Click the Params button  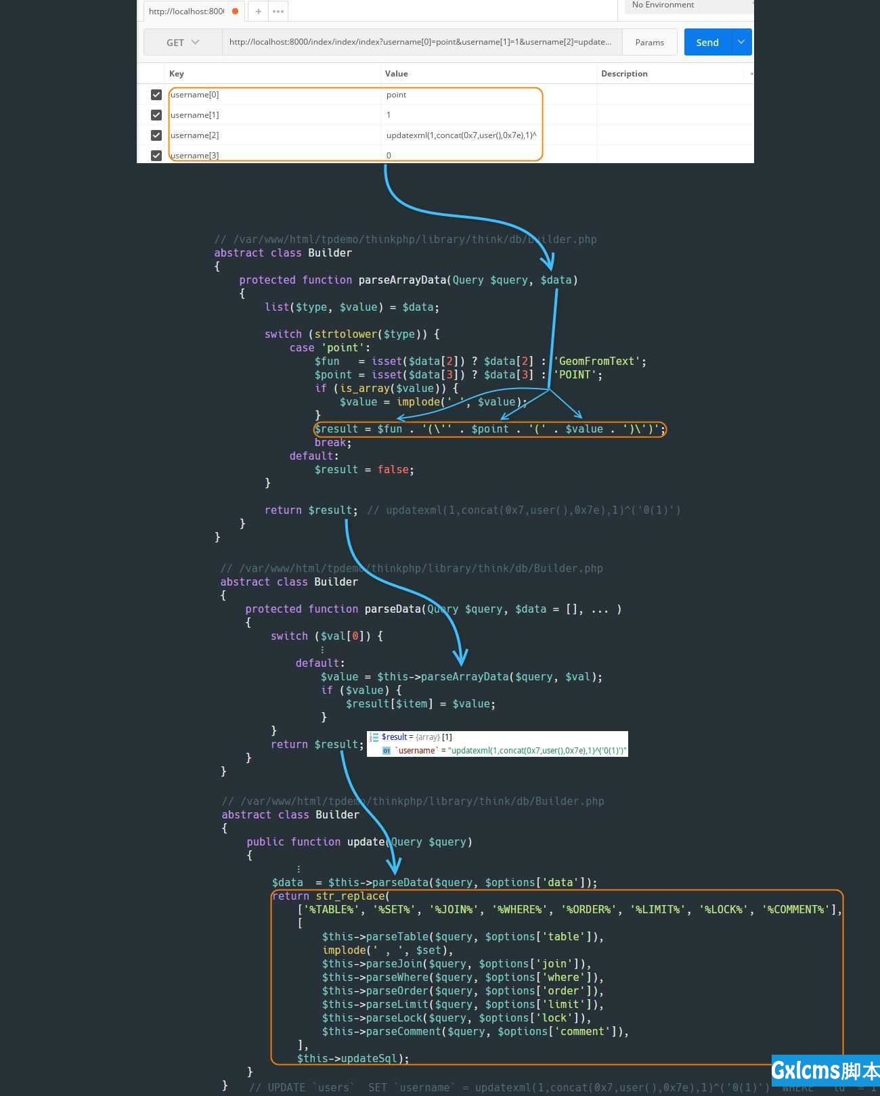pos(650,42)
